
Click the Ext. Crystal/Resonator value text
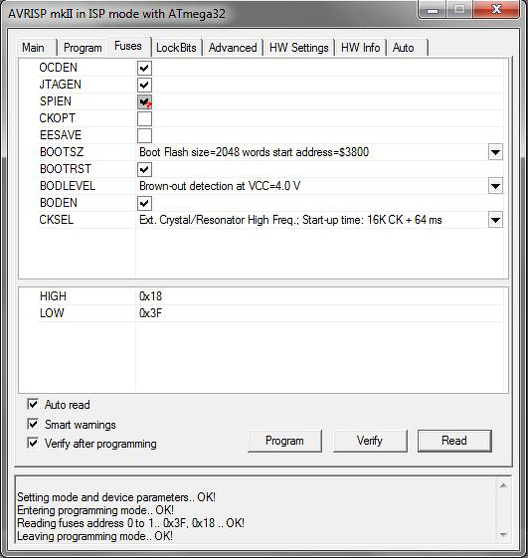pos(290,220)
